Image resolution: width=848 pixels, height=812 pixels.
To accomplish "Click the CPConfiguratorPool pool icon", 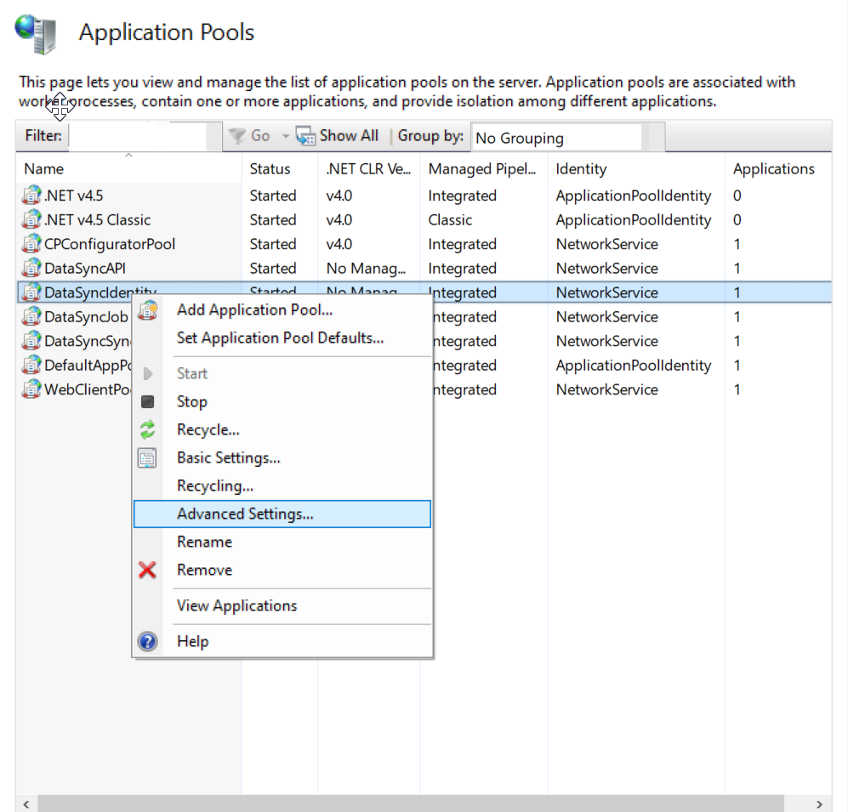I will (31, 245).
